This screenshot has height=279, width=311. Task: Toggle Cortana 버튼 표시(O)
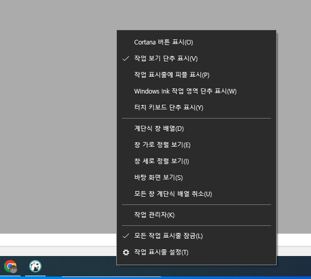196,42
